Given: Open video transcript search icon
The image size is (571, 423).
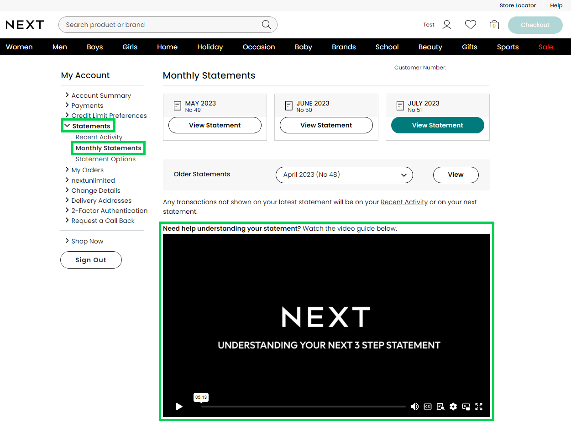Looking at the screenshot, I should (x=440, y=407).
